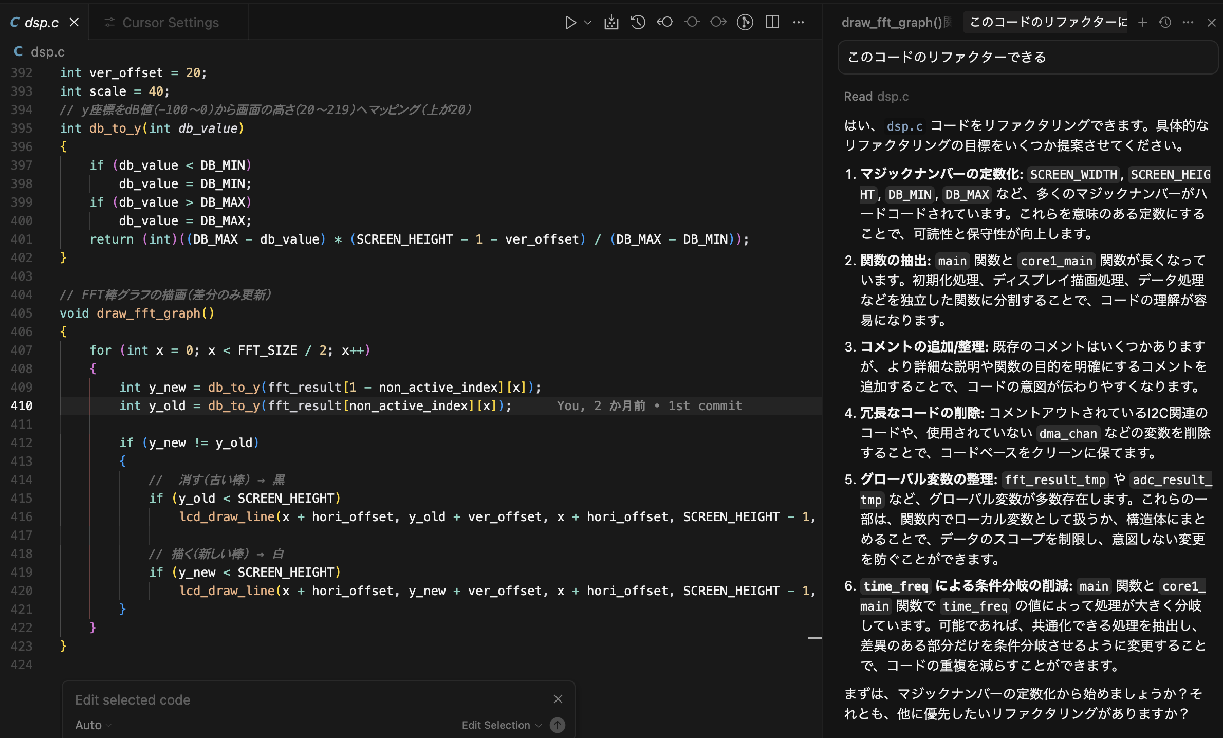1223x738 pixels.
Task: Close the chat panel
Action: pos(1212,22)
